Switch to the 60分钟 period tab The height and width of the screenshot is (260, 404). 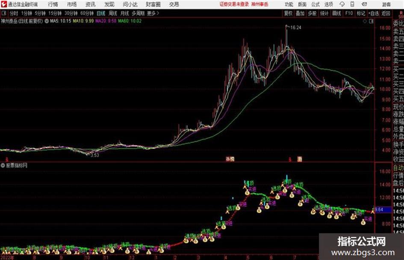click(x=87, y=13)
